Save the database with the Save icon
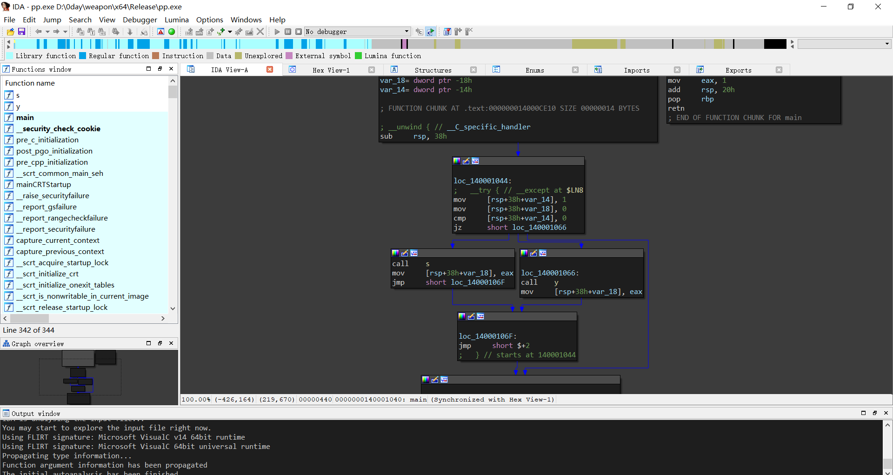Image resolution: width=893 pixels, height=475 pixels. click(x=21, y=32)
